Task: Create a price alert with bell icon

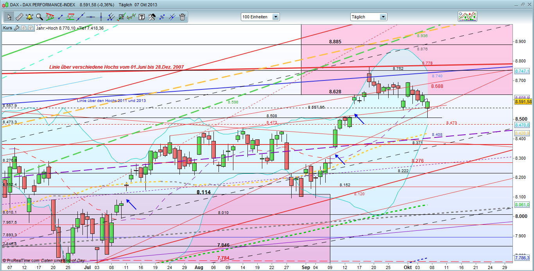Action: click(x=29, y=17)
